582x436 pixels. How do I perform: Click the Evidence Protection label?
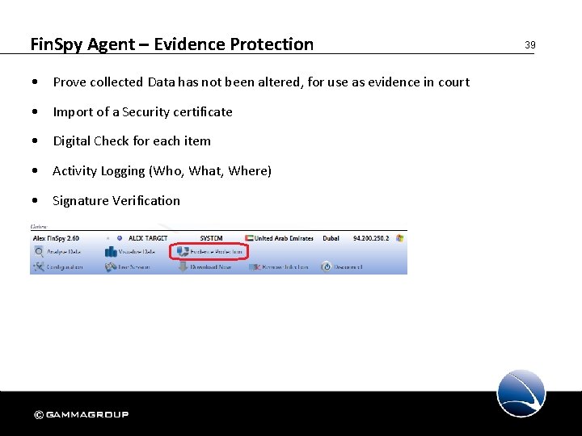click(x=216, y=252)
